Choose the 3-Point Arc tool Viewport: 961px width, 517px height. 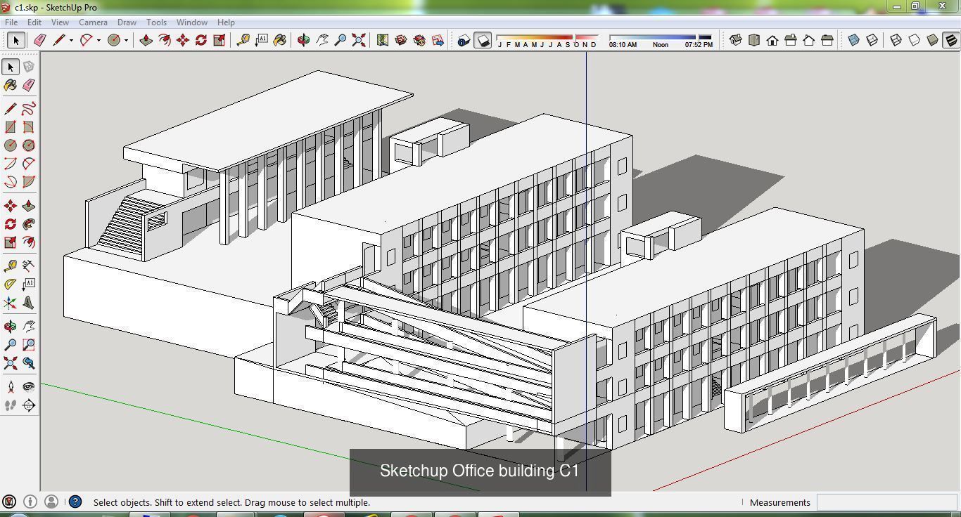click(11, 182)
